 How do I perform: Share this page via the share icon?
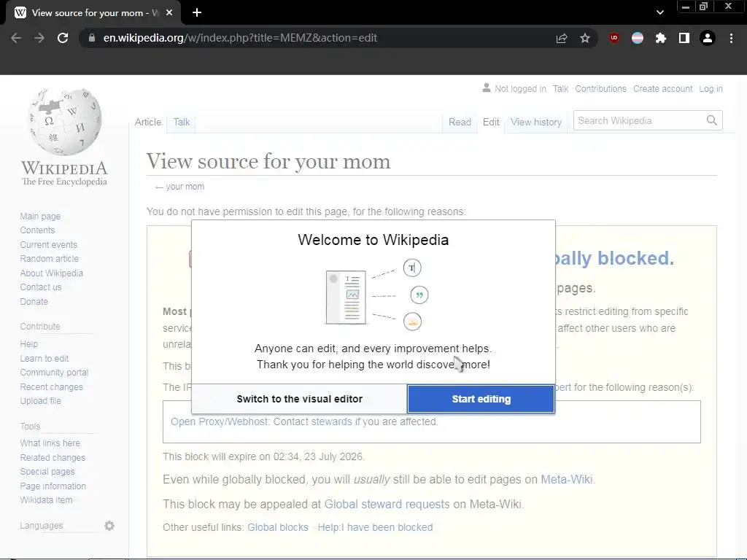point(562,38)
